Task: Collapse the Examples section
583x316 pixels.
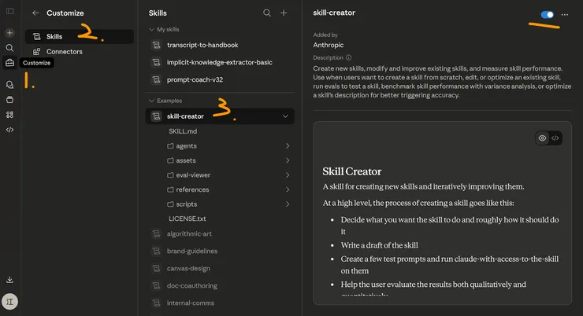Action: (152, 101)
